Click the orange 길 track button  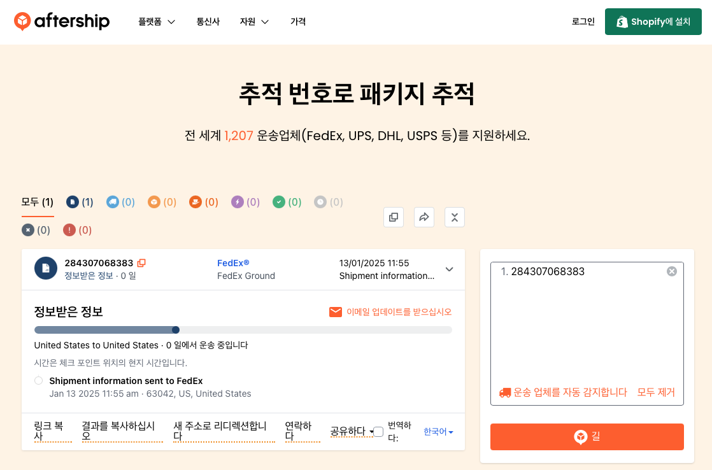[587, 437]
